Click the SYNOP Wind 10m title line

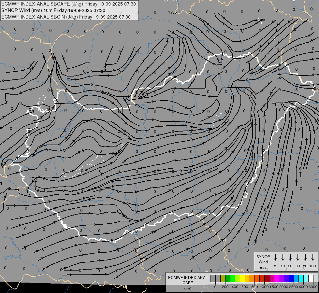pos(53,10)
